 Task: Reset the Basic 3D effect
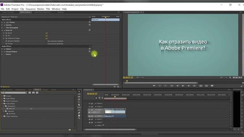point(90,30)
